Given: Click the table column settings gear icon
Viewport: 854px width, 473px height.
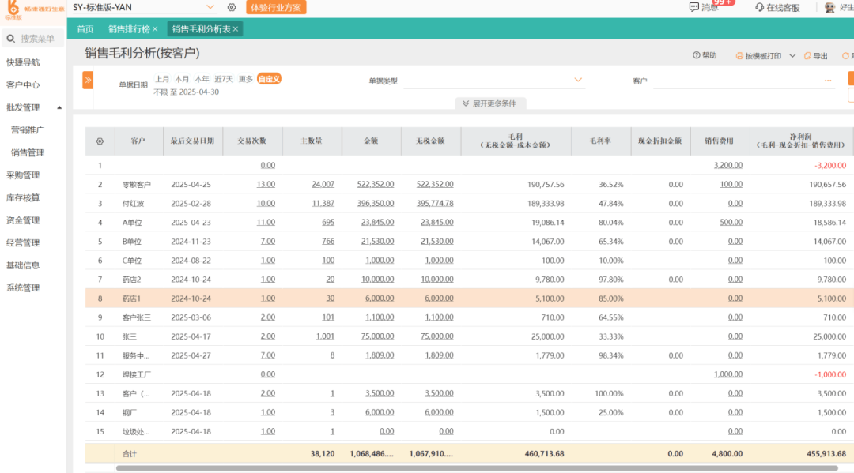Looking at the screenshot, I should point(100,141).
